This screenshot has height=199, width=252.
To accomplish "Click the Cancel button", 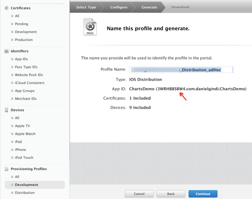I will (x=139, y=194).
